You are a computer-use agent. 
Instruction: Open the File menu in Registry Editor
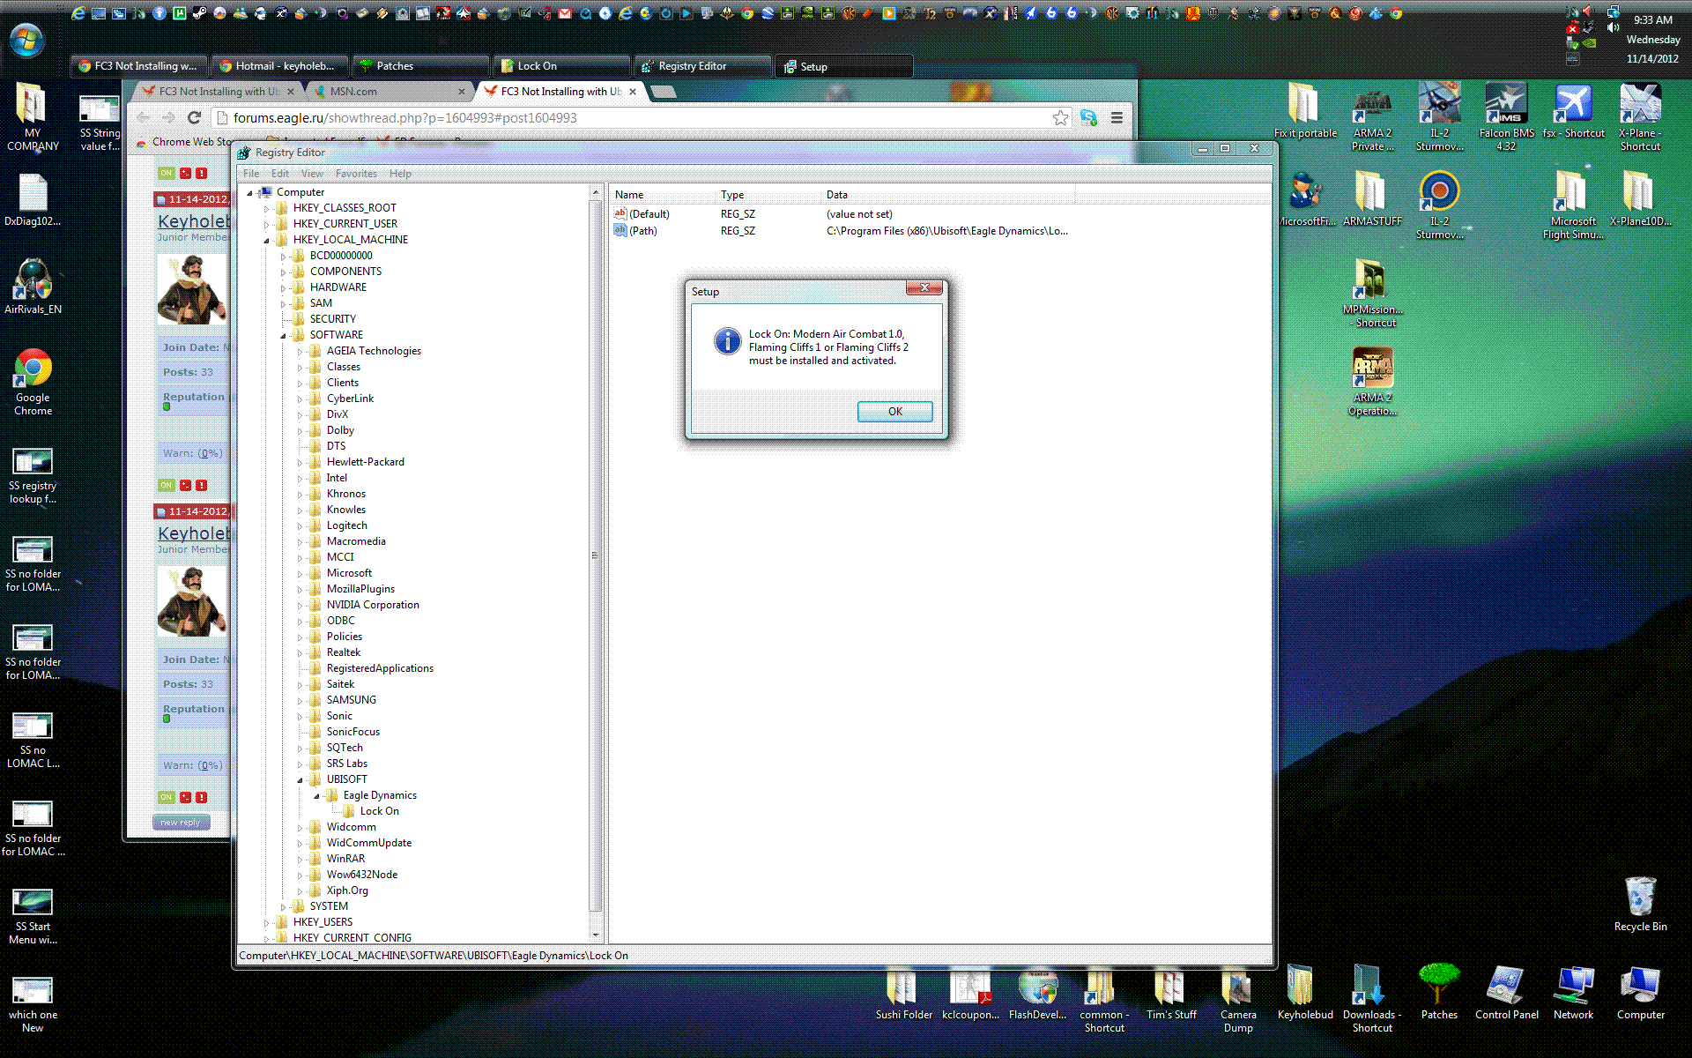[251, 174]
